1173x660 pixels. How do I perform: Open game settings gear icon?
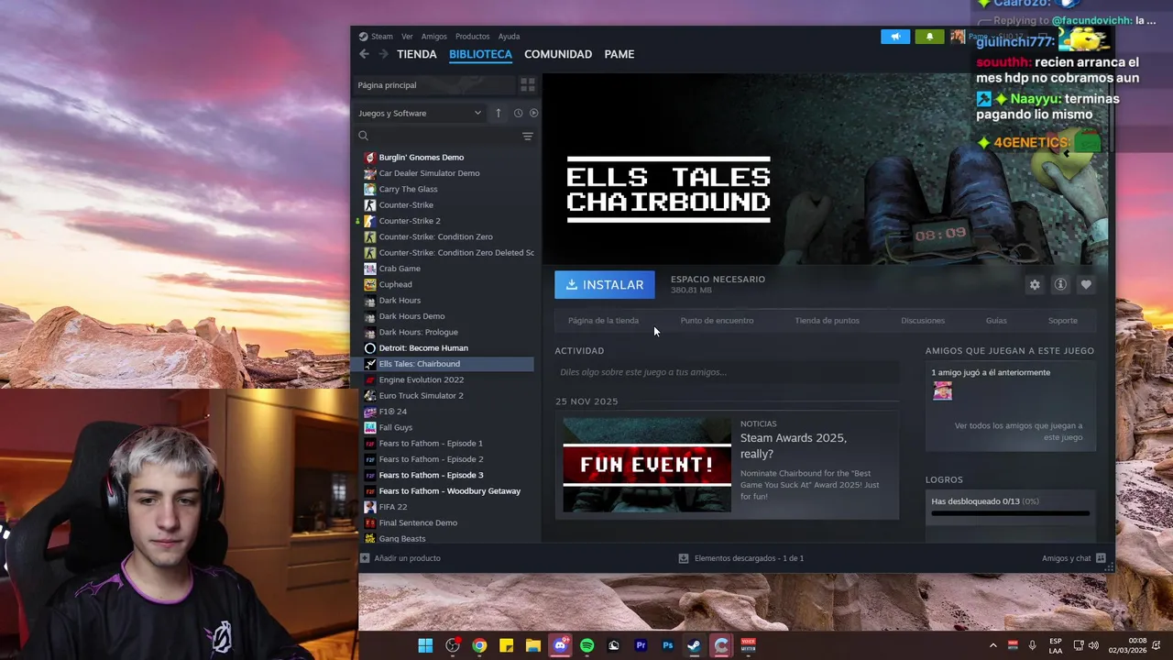click(x=1035, y=285)
